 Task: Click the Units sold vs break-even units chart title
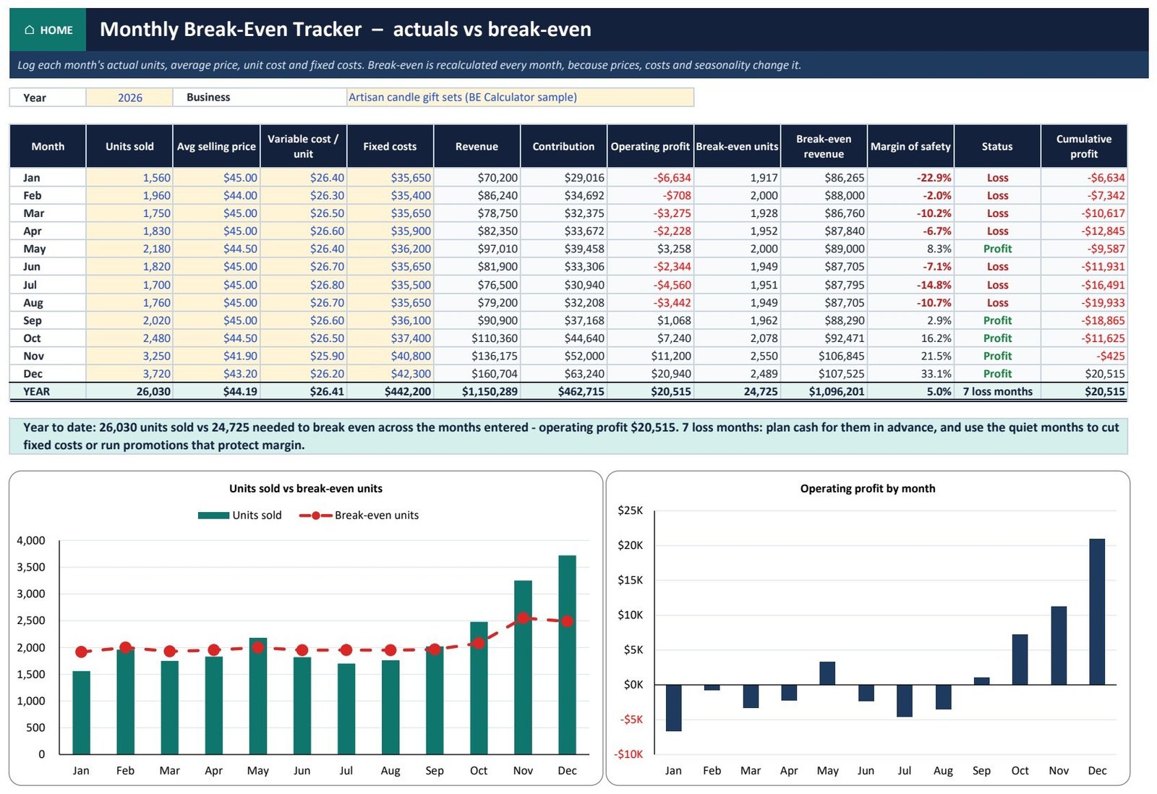click(x=306, y=489)
